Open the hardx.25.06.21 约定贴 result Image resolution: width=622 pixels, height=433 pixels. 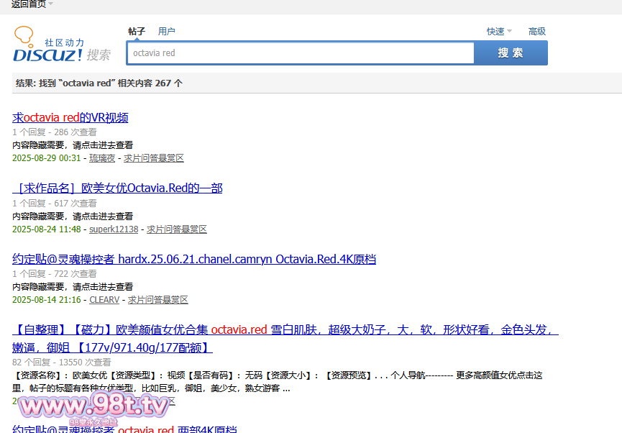point(194,259)
